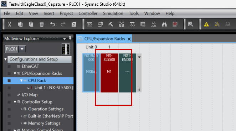Viewport: 236px width, 131px height.
Task: Open the rack dropdown arrow beside NX1-END02
Action: click(139, 57)
